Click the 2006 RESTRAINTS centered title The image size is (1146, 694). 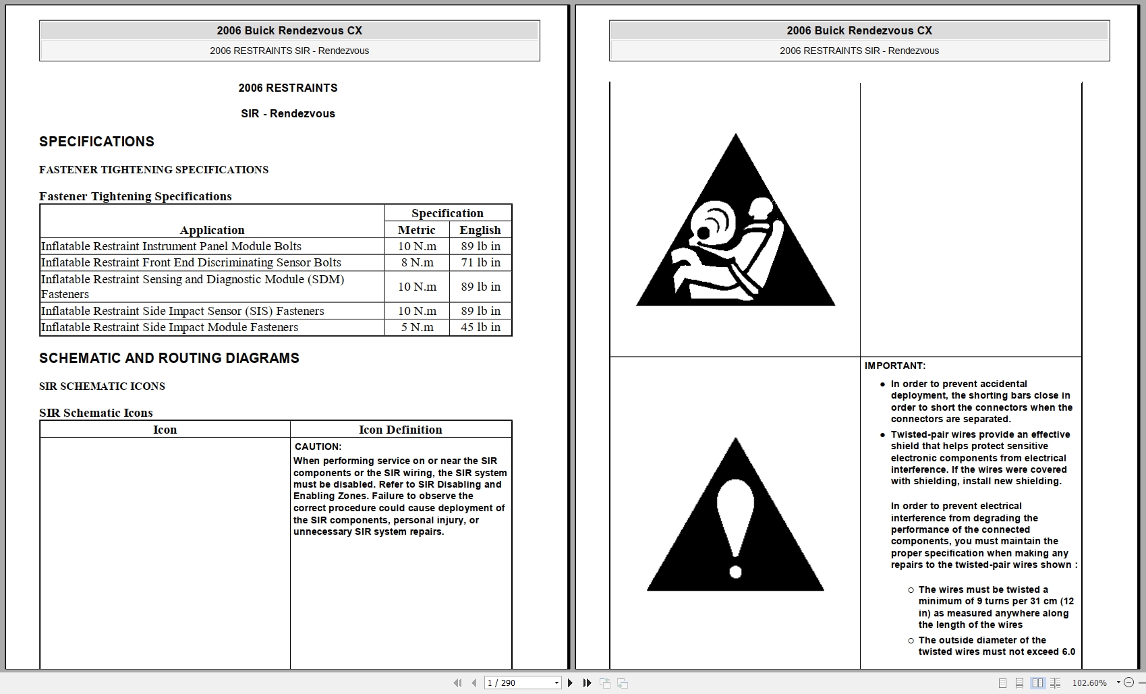(x=288, y=88)
